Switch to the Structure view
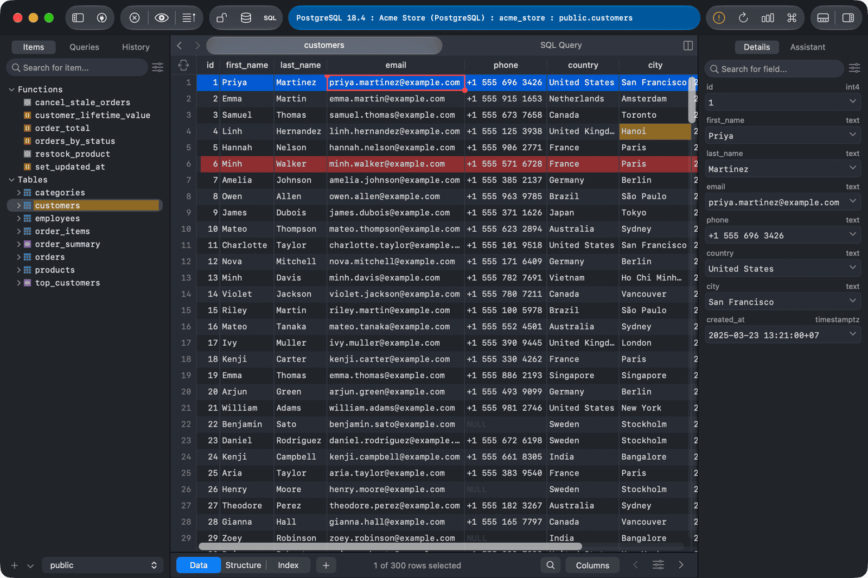Screen dimensions: 868x578 [x=243, y=565]
